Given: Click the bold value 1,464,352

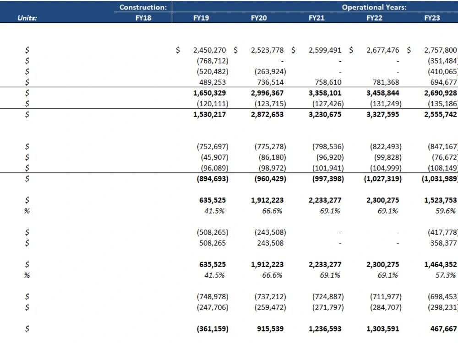Looking at the screenshot, I should (441, 264).
